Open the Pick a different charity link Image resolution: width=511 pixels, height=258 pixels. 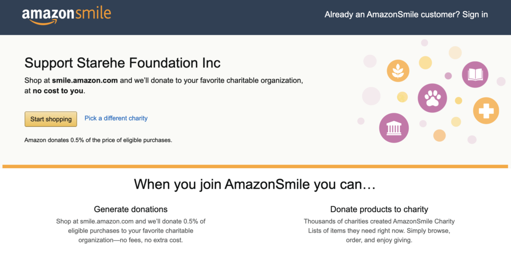116,118
